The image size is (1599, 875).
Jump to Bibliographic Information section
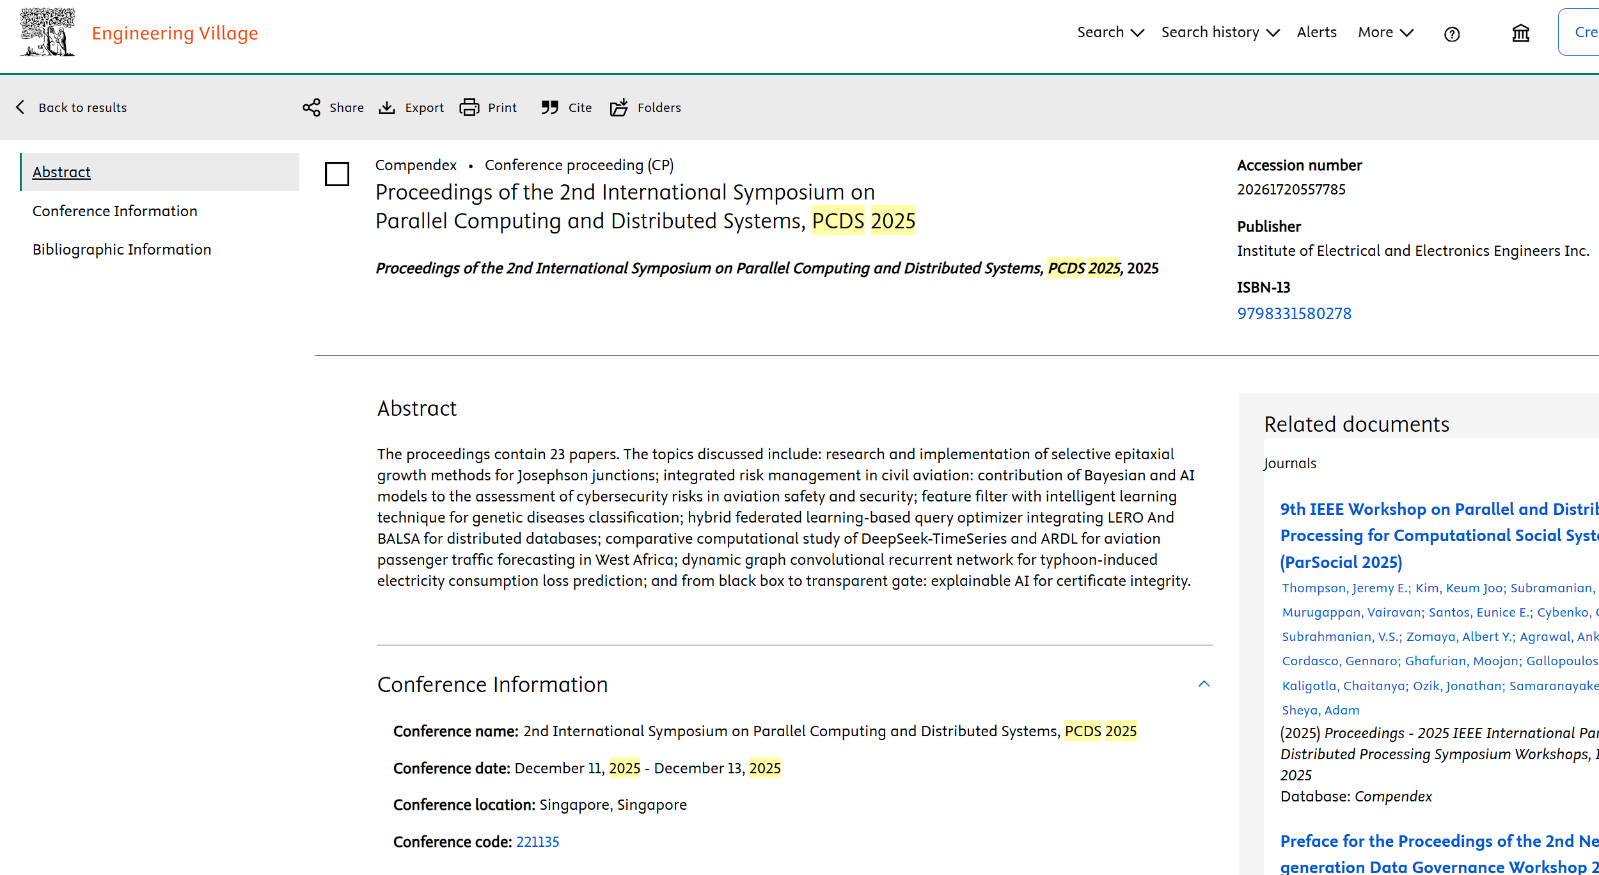pos(122,249)
